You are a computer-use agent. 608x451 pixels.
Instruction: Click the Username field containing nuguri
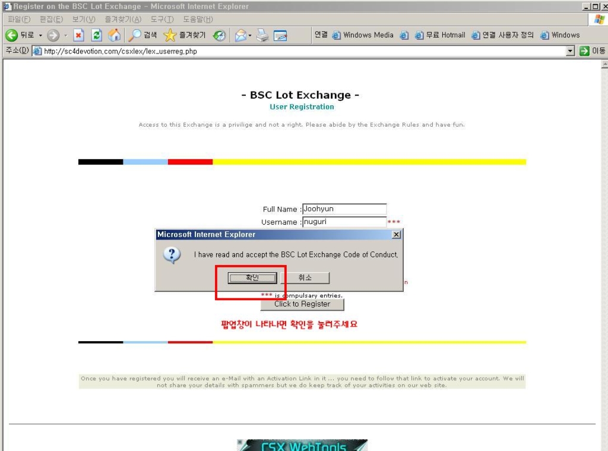coord(344,222)
